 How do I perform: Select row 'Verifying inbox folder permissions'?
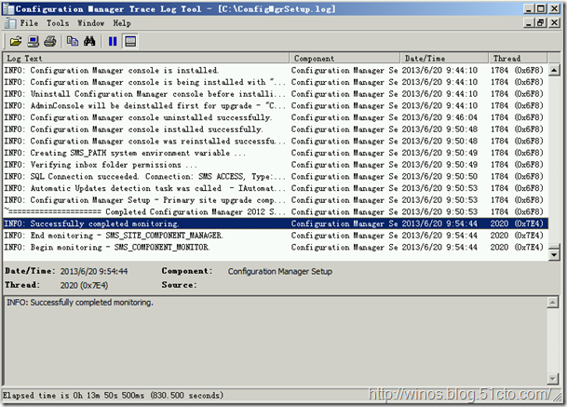[x=276, y=165]
